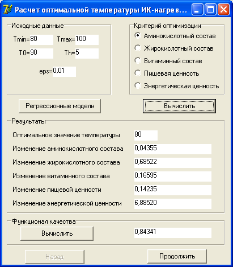
Task: Click the optimal temperature result field
Action: (x=146, y=135)
